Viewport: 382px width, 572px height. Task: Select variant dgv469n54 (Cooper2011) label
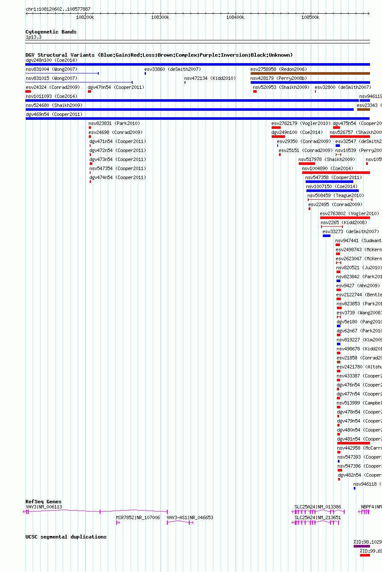(54, 114)
